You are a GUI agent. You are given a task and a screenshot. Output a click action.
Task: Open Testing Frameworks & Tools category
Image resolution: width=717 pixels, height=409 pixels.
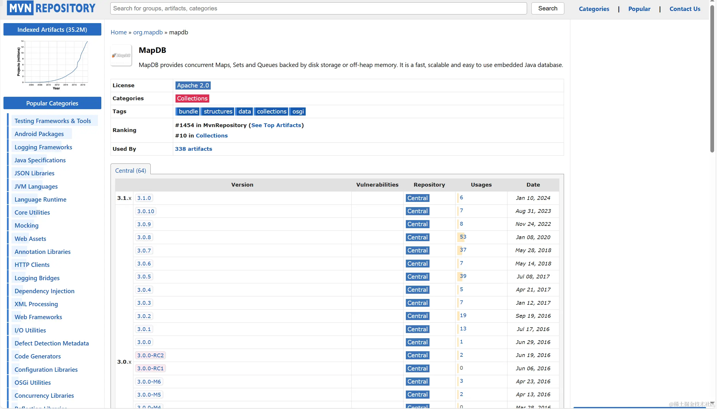[53, 121]
